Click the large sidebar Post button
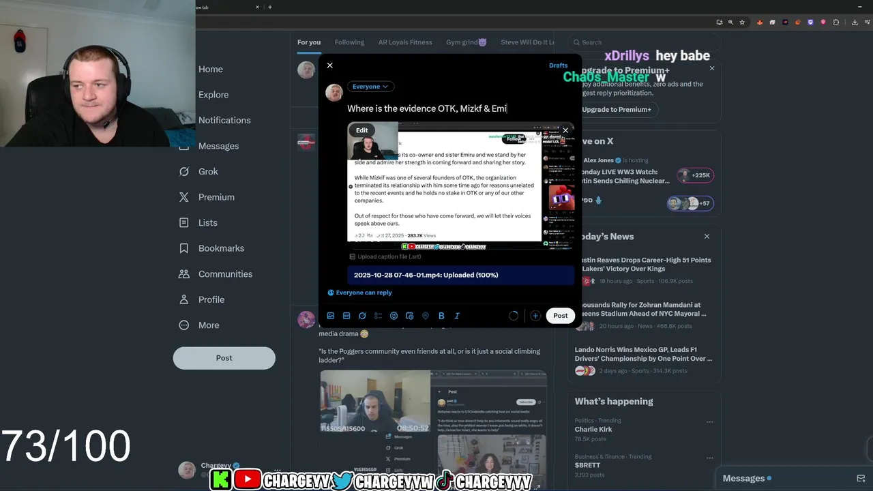Screen dimensions: 873x491 point(224,358)
